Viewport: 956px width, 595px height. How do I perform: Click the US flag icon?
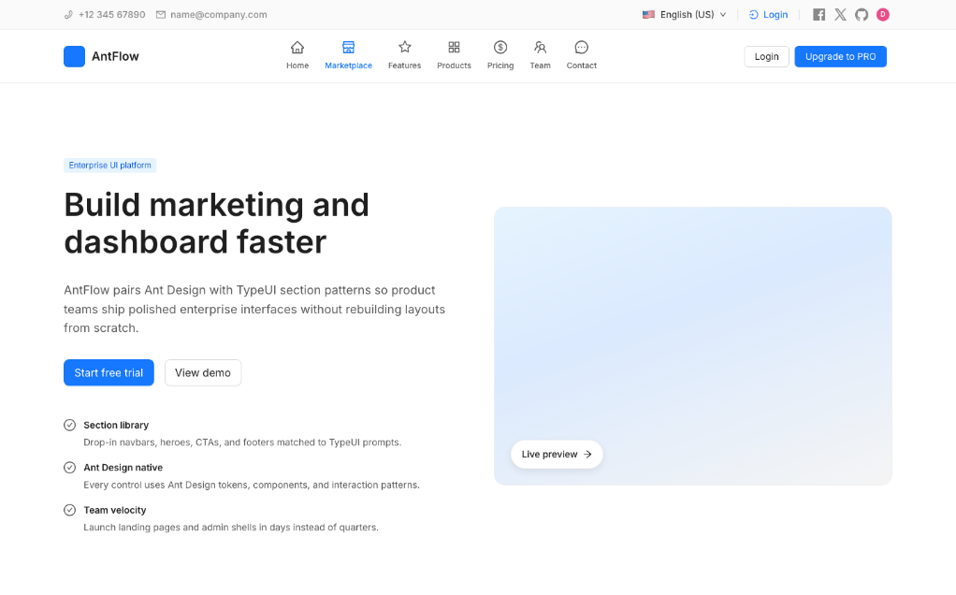(x=649, y=15)
